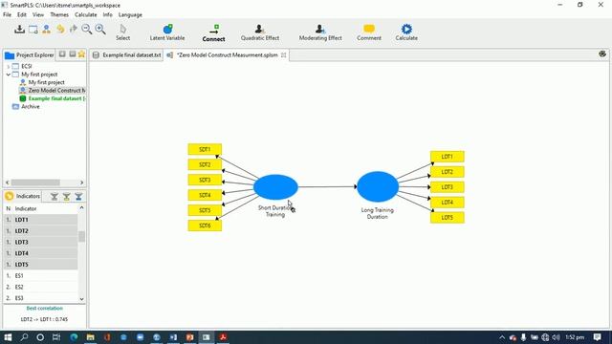Screen dimensions: 612x344
Task: Select indicator ES1 in list
Action: coord(40,276)
